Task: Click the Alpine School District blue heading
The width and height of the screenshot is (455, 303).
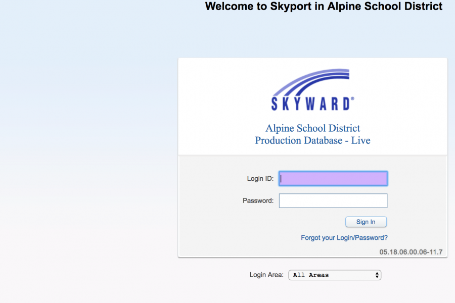Action: point(313,128)
